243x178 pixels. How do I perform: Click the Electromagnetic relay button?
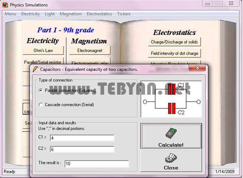(x=90, y=62)
